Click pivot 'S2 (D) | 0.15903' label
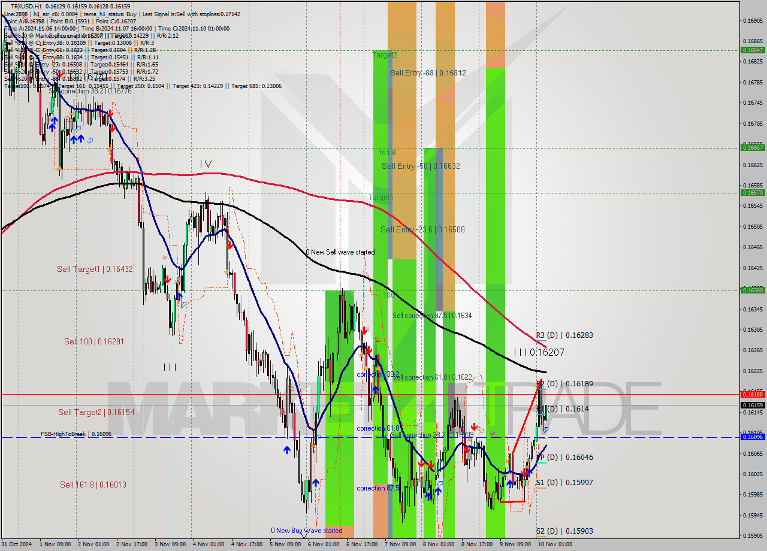The height and width of the screenshot is (551, 767). [564, 531]
